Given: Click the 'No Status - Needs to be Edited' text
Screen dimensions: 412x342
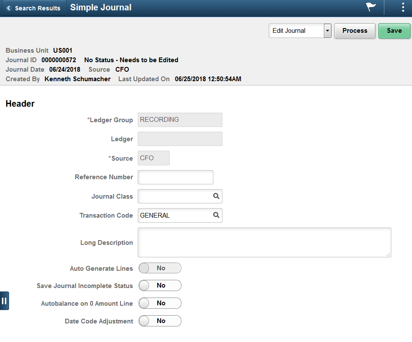Looking at the screenshot, I should pos(131,60).
